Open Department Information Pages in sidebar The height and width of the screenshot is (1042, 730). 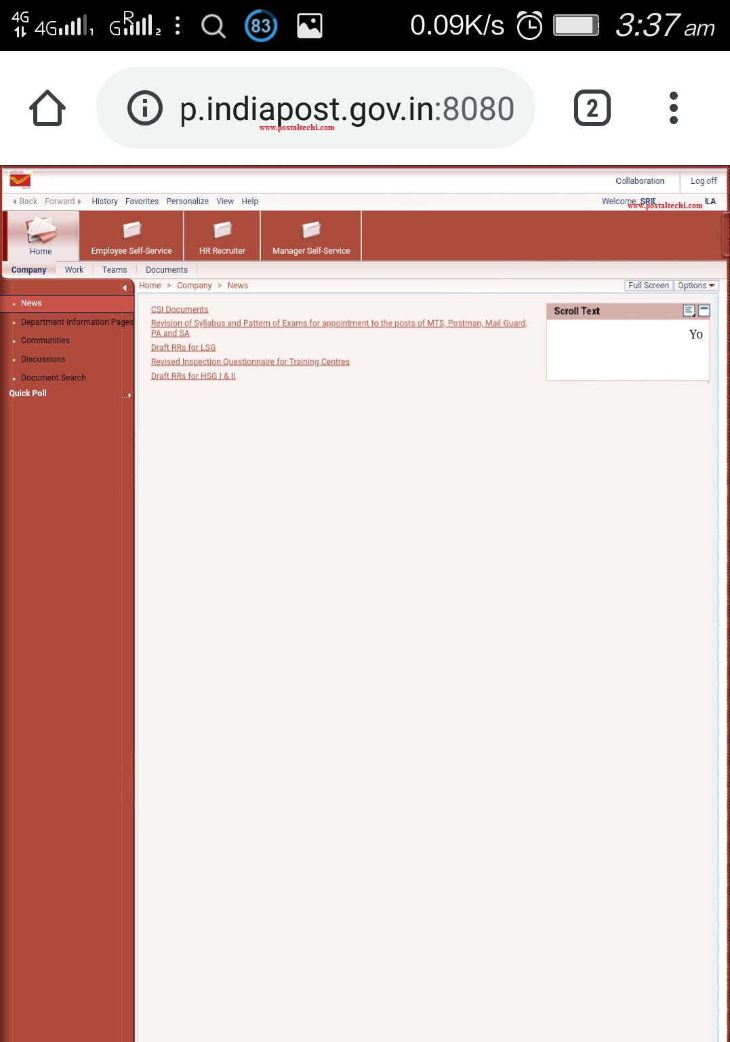coord(77,322)
